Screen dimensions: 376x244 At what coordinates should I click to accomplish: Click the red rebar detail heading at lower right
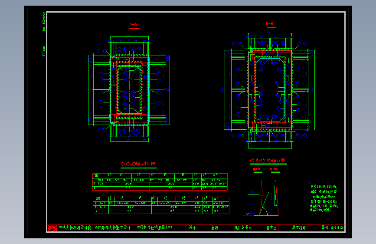268,161
